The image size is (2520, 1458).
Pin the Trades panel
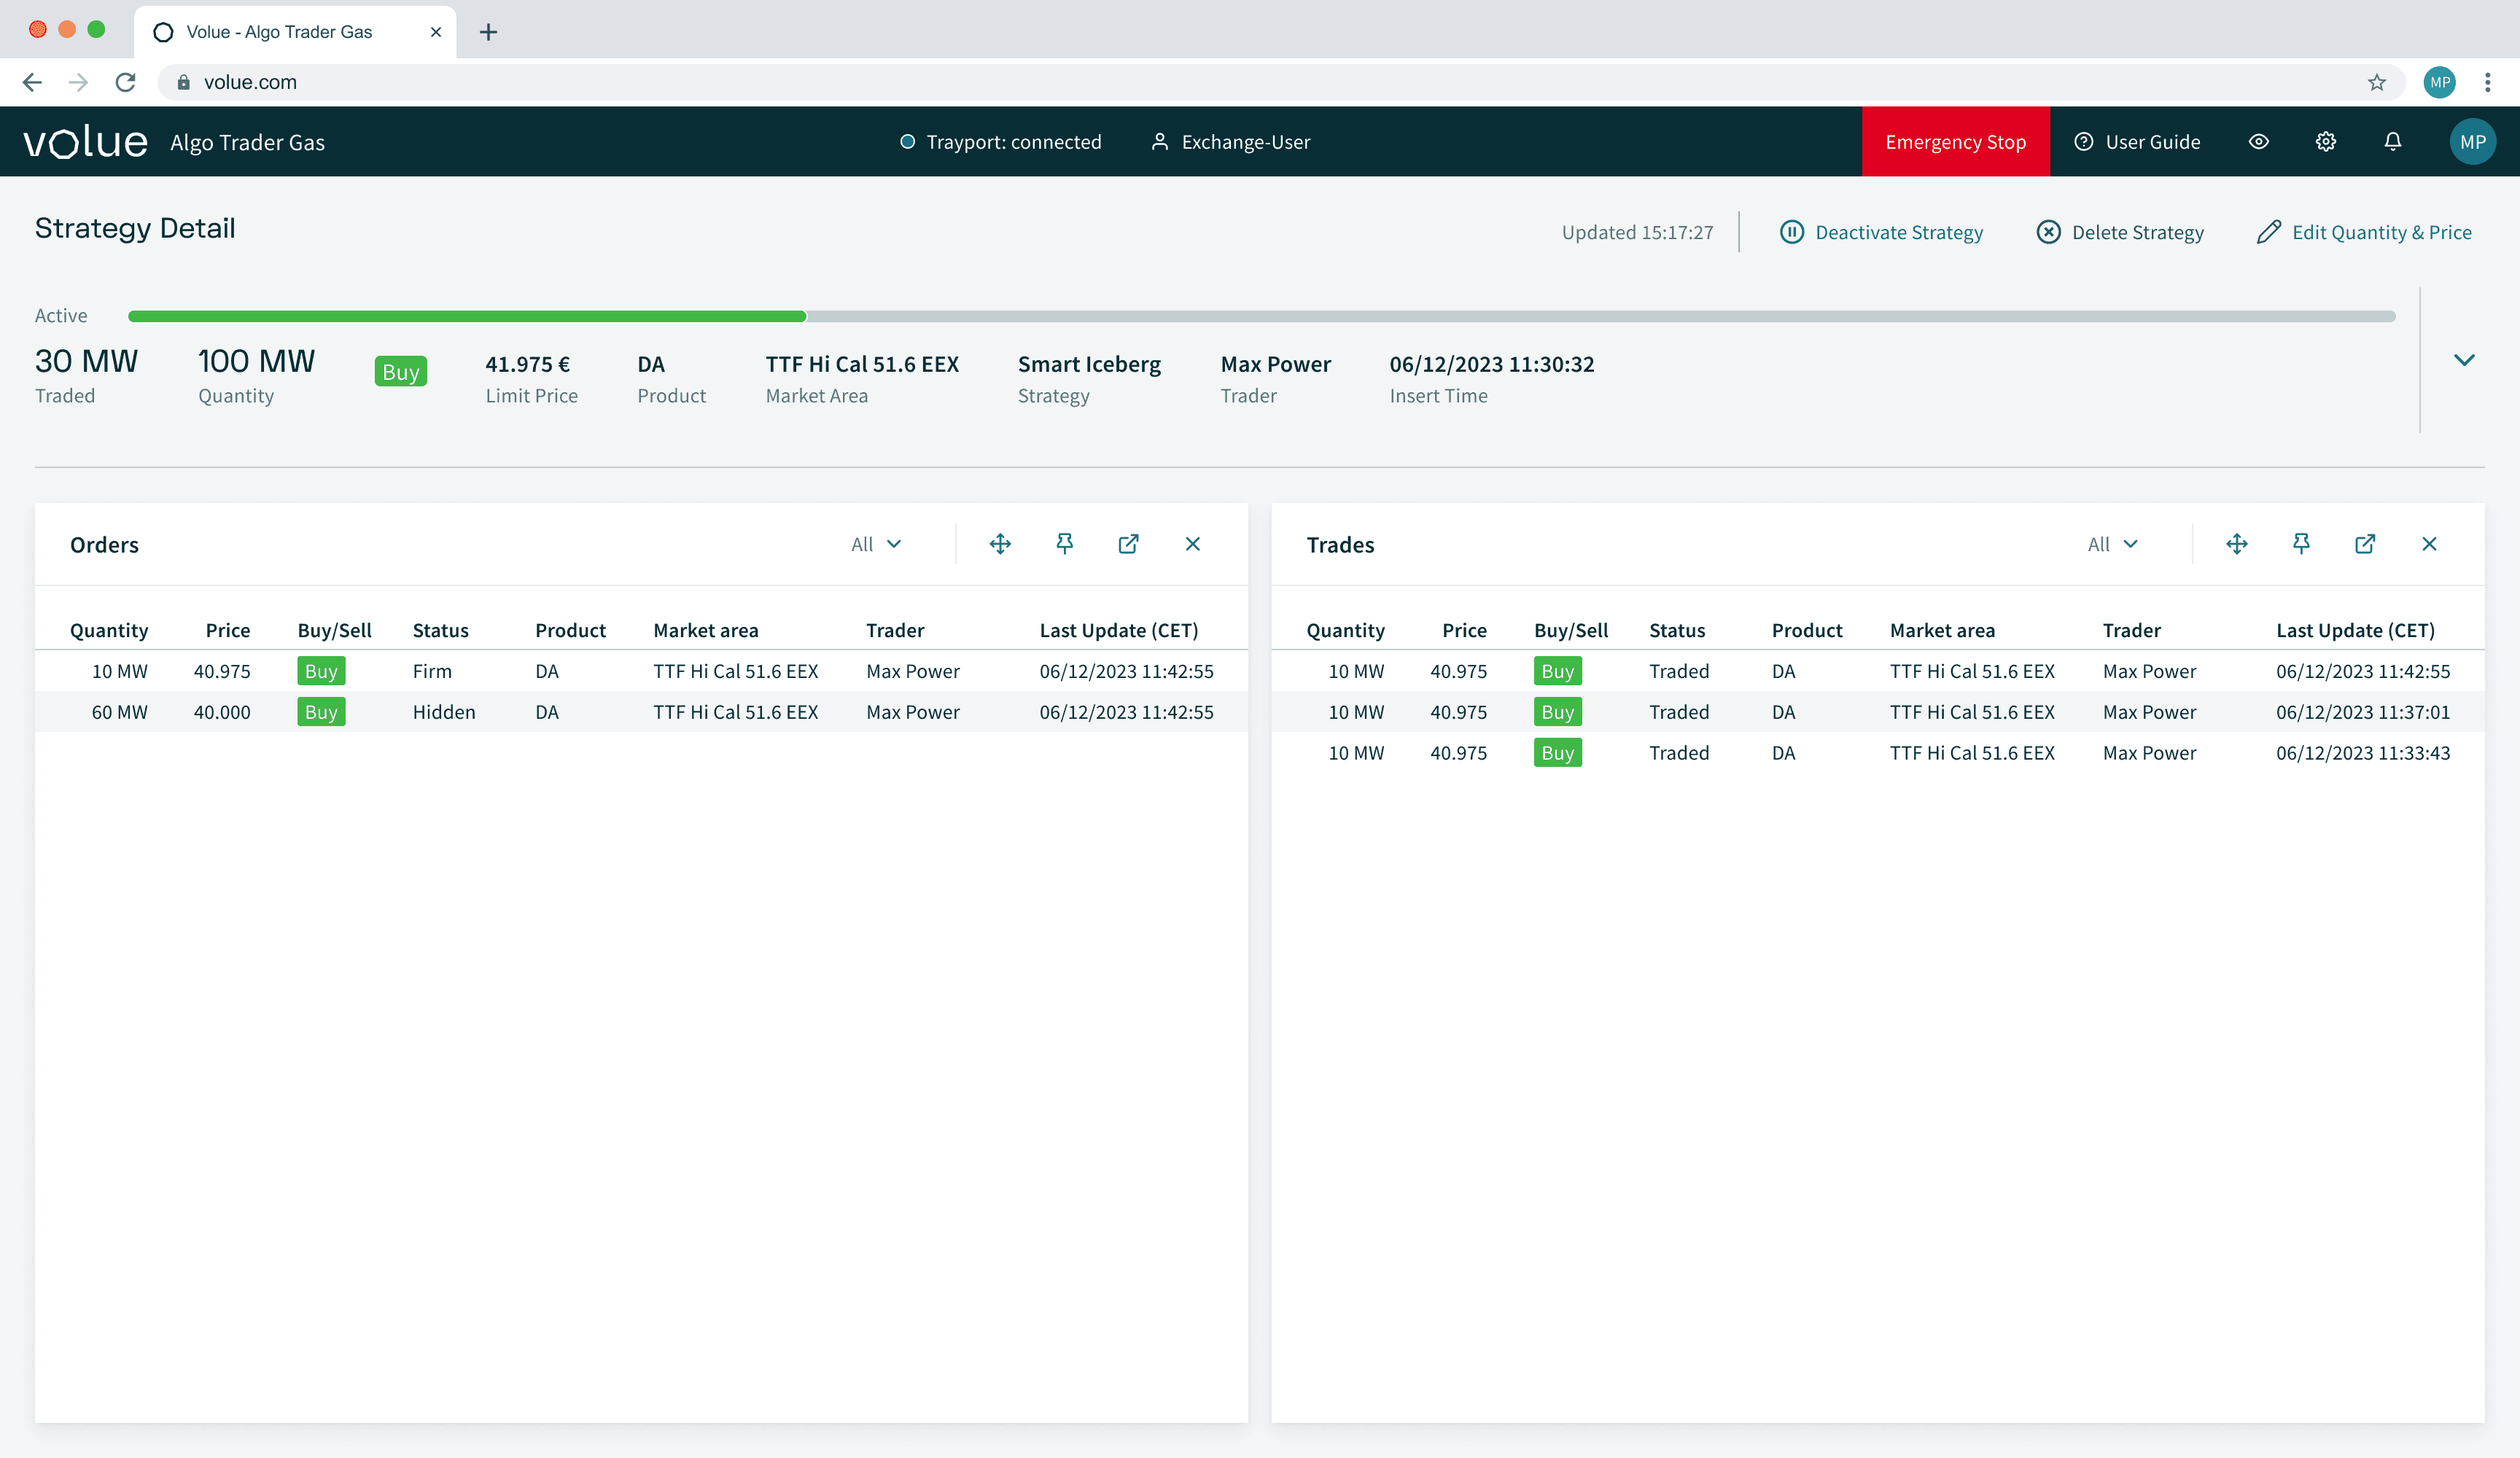click(x=2301, y=544)
